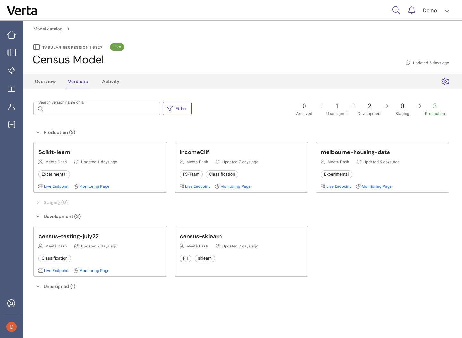The width and height of the screenshot is (462, 338).
Task: Select the Versions tab
Action: coord(78,82)
